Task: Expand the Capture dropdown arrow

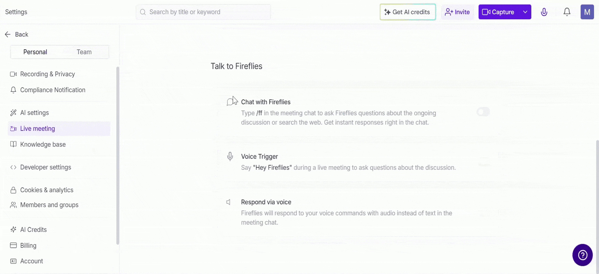Action: click(525, 12)
